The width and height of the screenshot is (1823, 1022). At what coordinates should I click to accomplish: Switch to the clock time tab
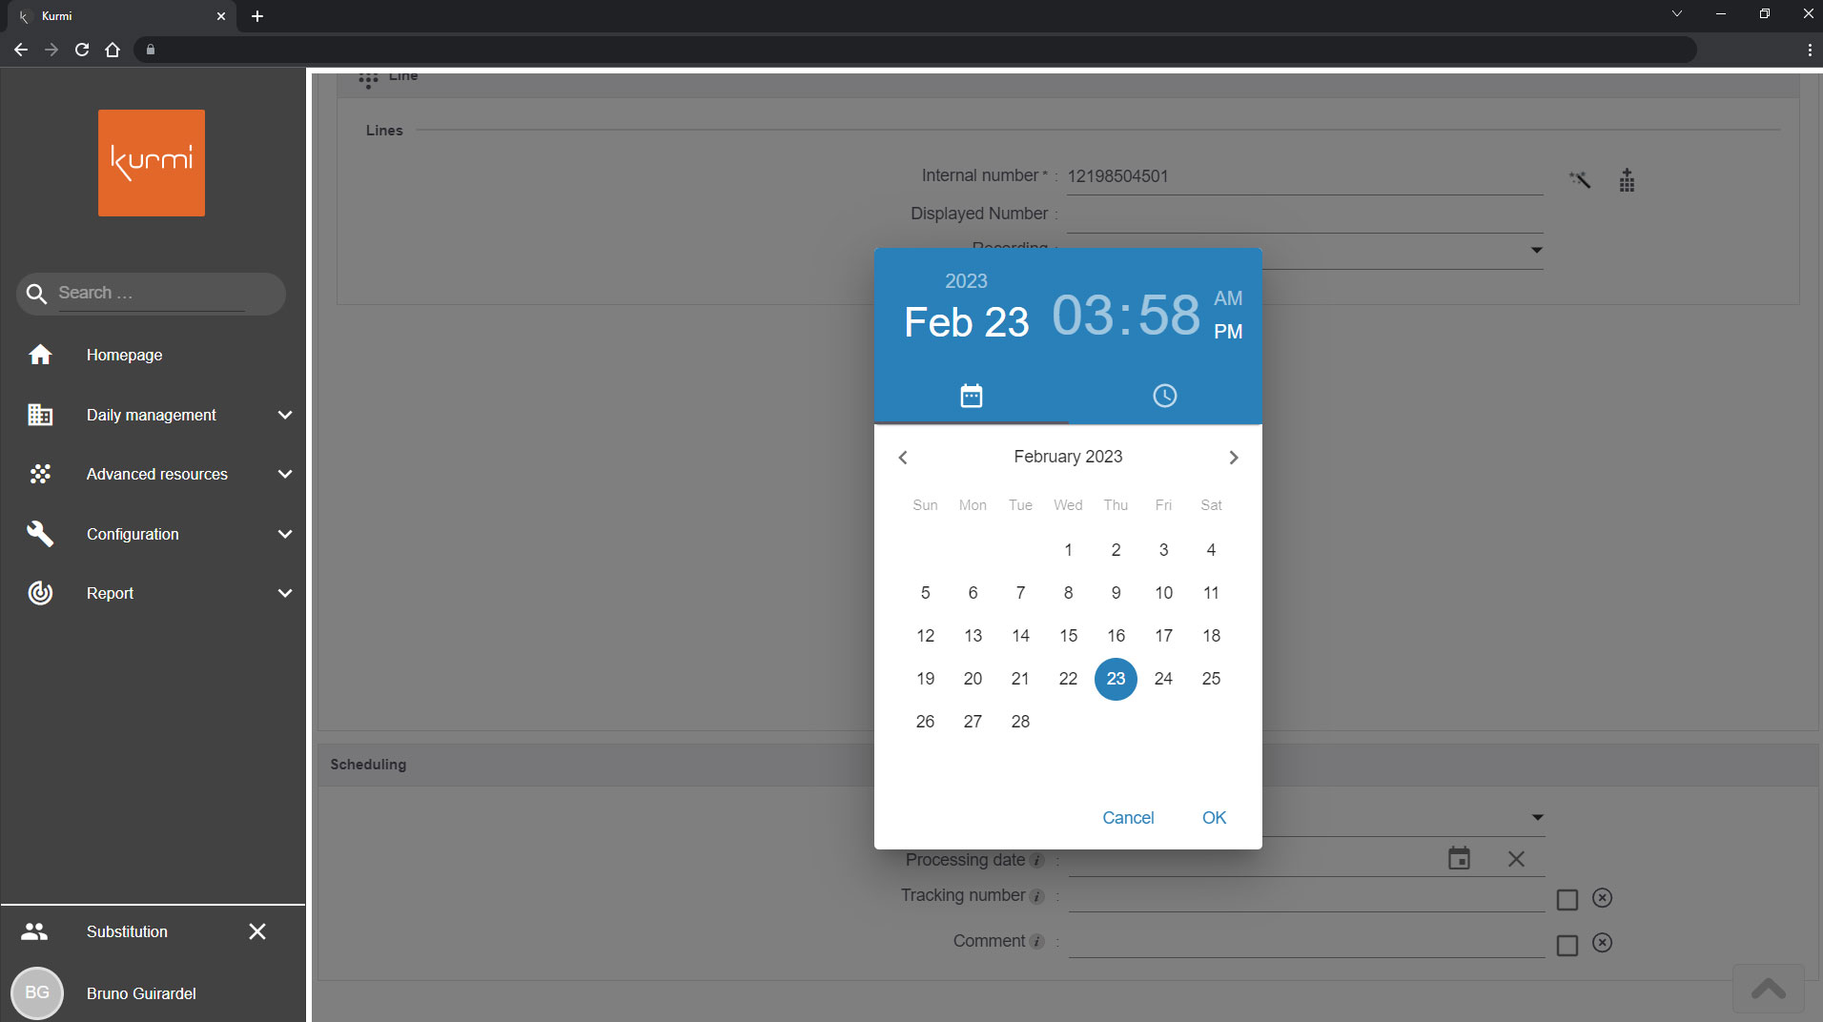pyautogui.click(x=1164, y=396)
